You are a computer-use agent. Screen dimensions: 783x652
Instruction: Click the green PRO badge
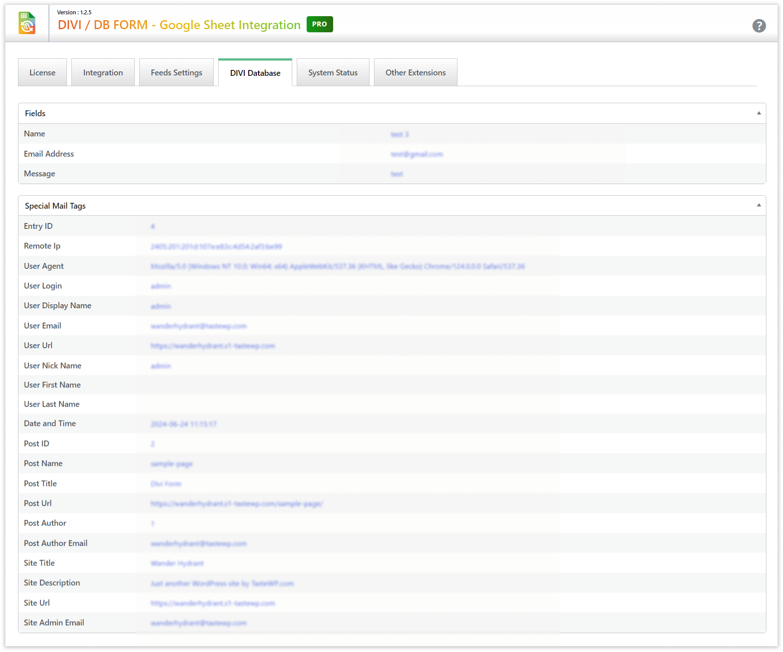point(319,24)
